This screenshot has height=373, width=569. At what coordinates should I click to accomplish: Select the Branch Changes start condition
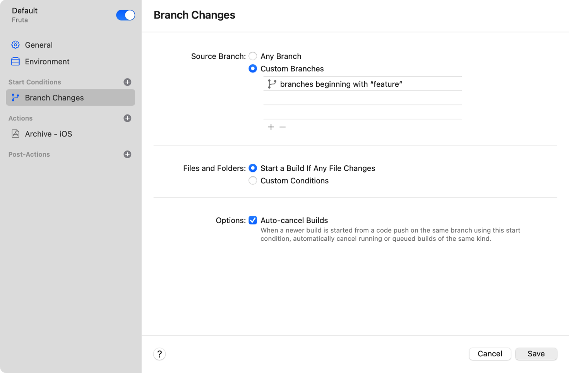[x=54, y=98]
